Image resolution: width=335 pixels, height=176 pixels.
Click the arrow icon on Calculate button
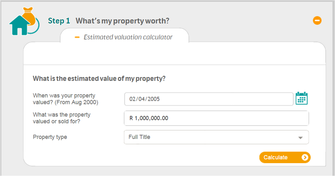coord(304,157)
